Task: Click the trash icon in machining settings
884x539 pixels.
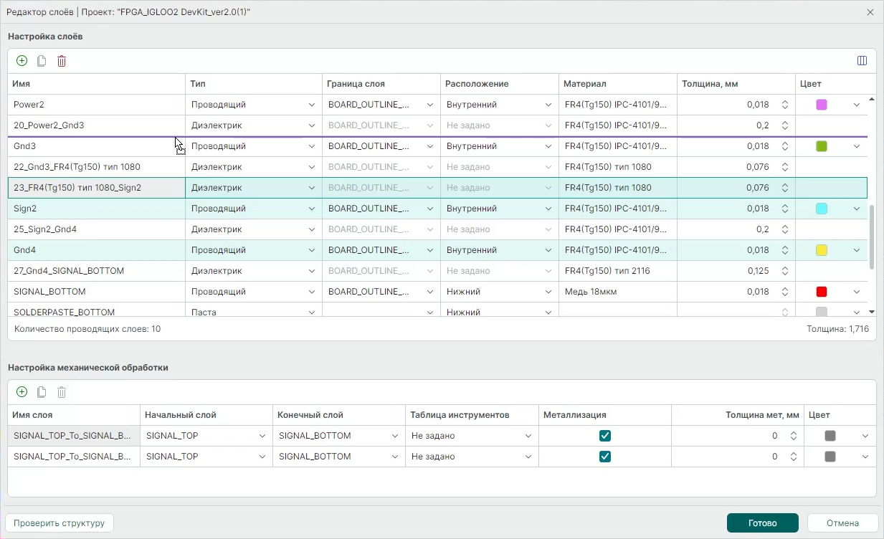Action: pos(62,392)
